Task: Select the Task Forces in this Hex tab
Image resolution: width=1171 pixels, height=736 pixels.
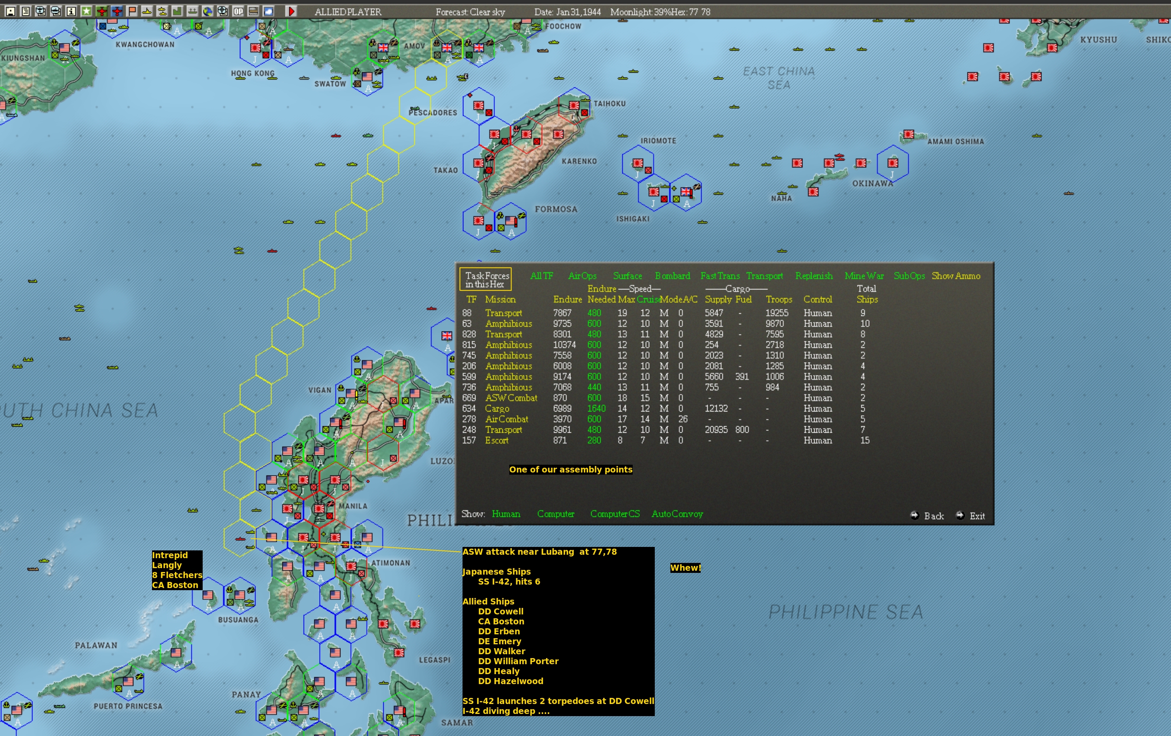Action: (x=486, y=280)
